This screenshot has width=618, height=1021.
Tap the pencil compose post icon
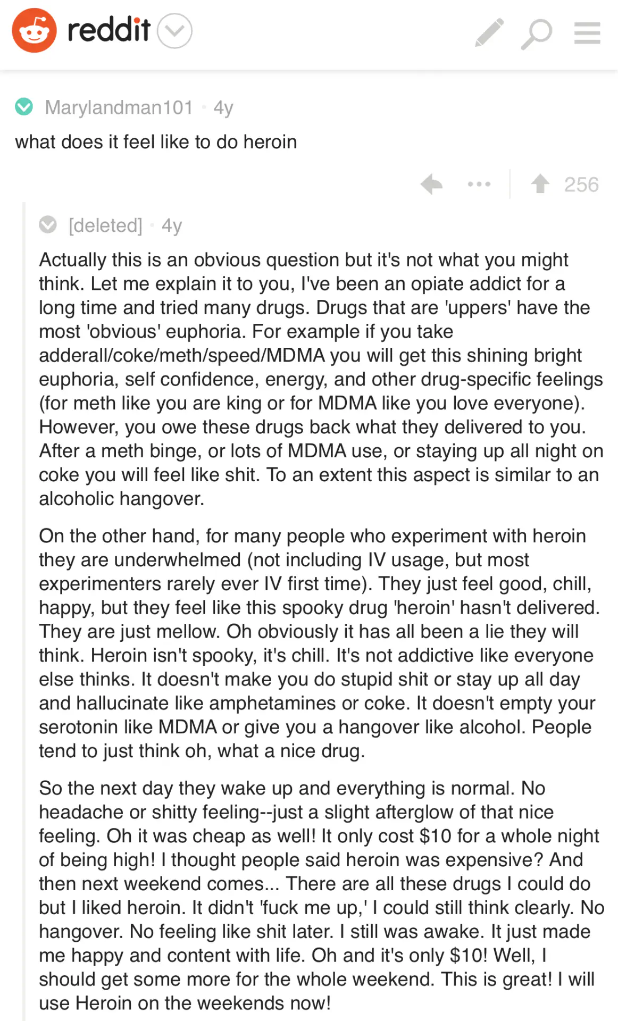coord(489,32)
